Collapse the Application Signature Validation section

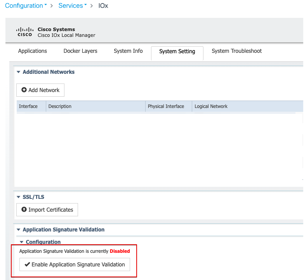tap(18, 230)
